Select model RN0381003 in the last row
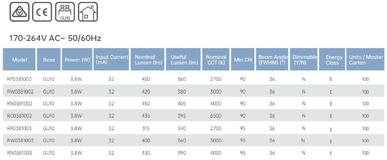Viewport: 387px width, 160px height. [x=20, y=153]
